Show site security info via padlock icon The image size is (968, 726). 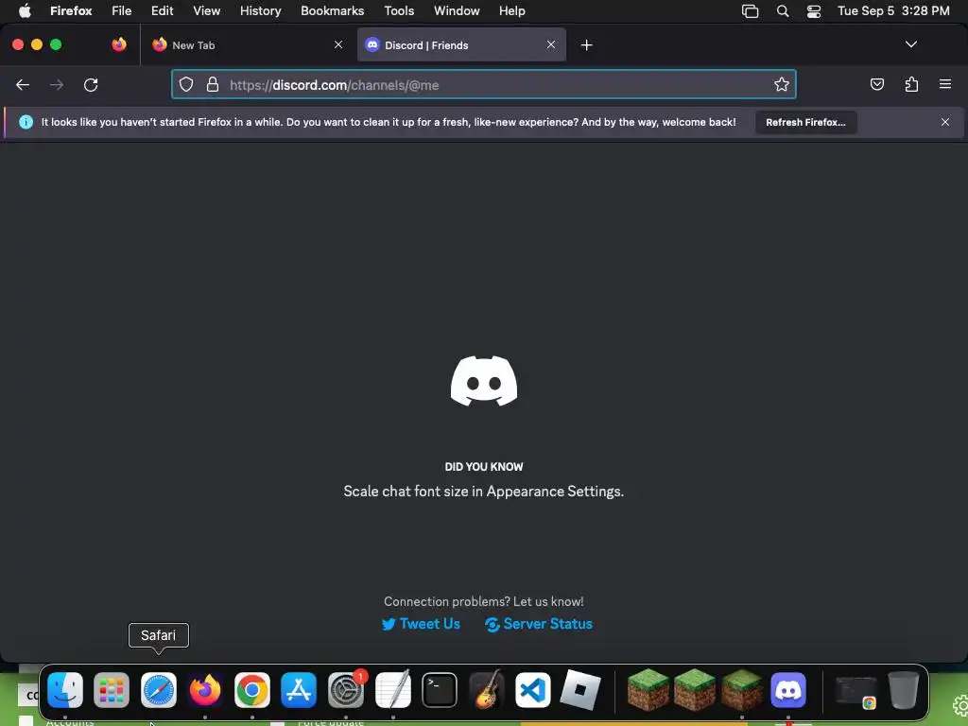click(213, 84)
